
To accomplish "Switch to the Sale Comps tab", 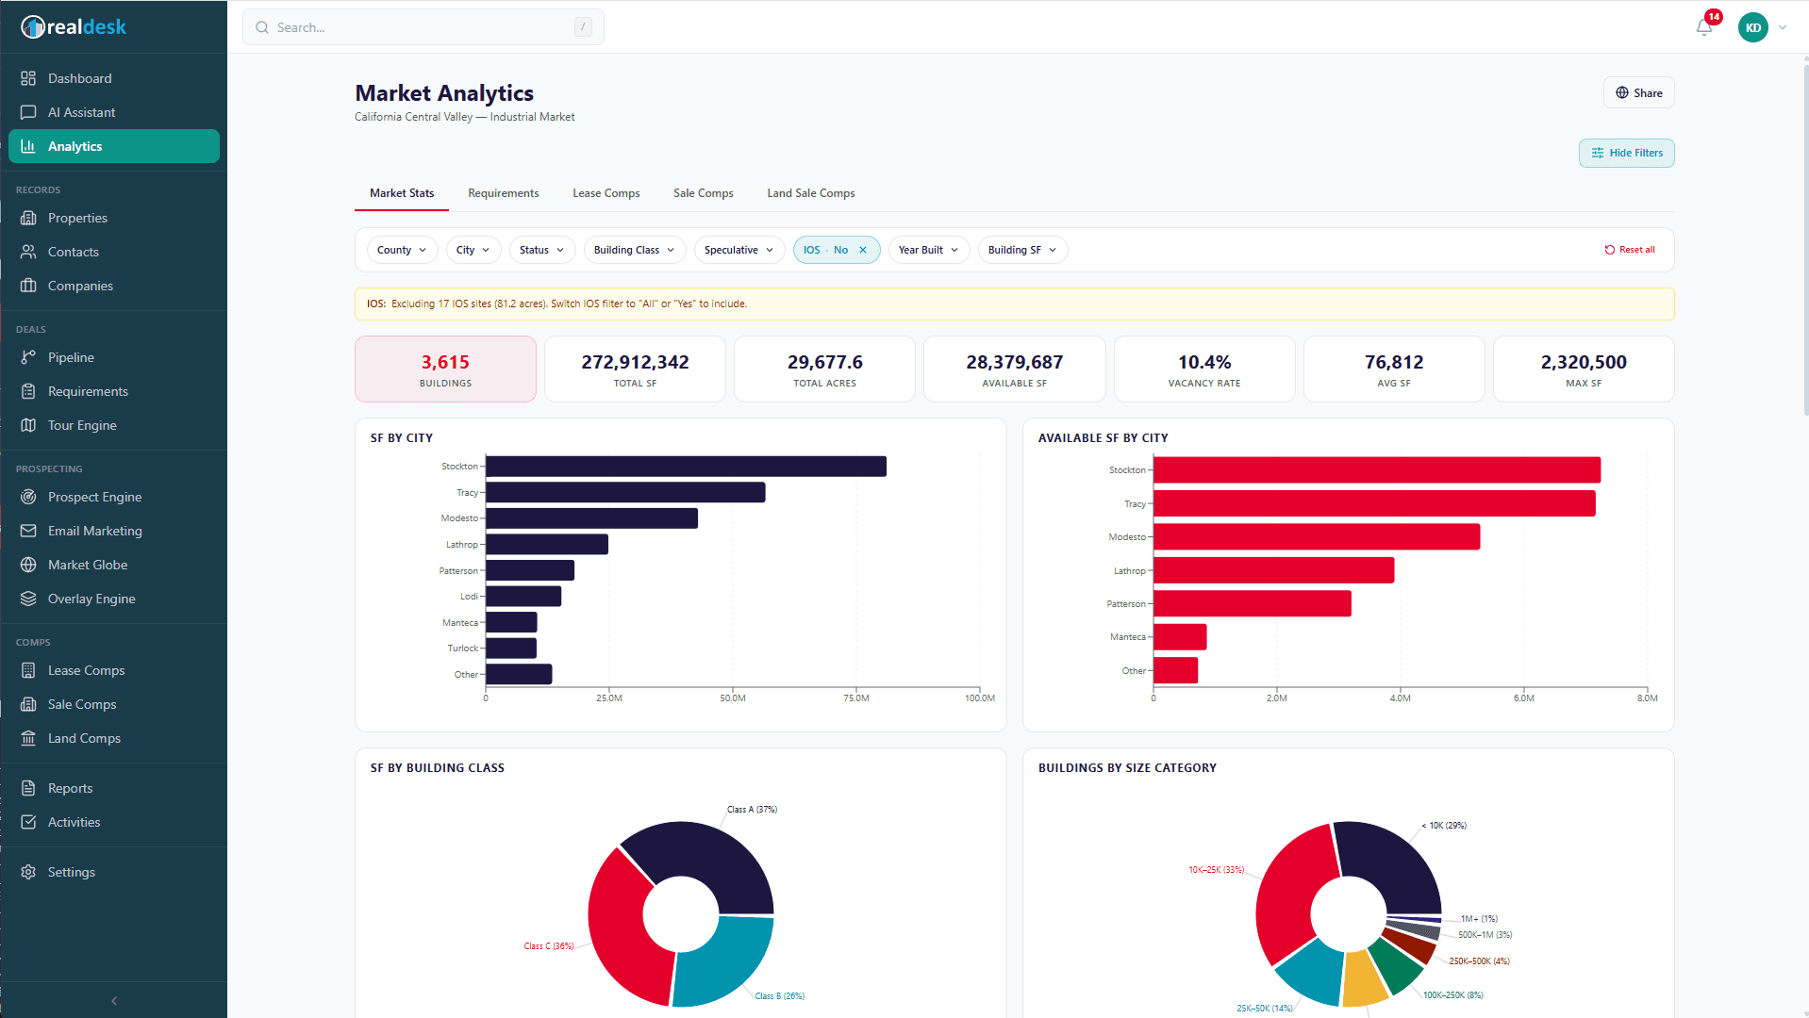I will [704, 193].
